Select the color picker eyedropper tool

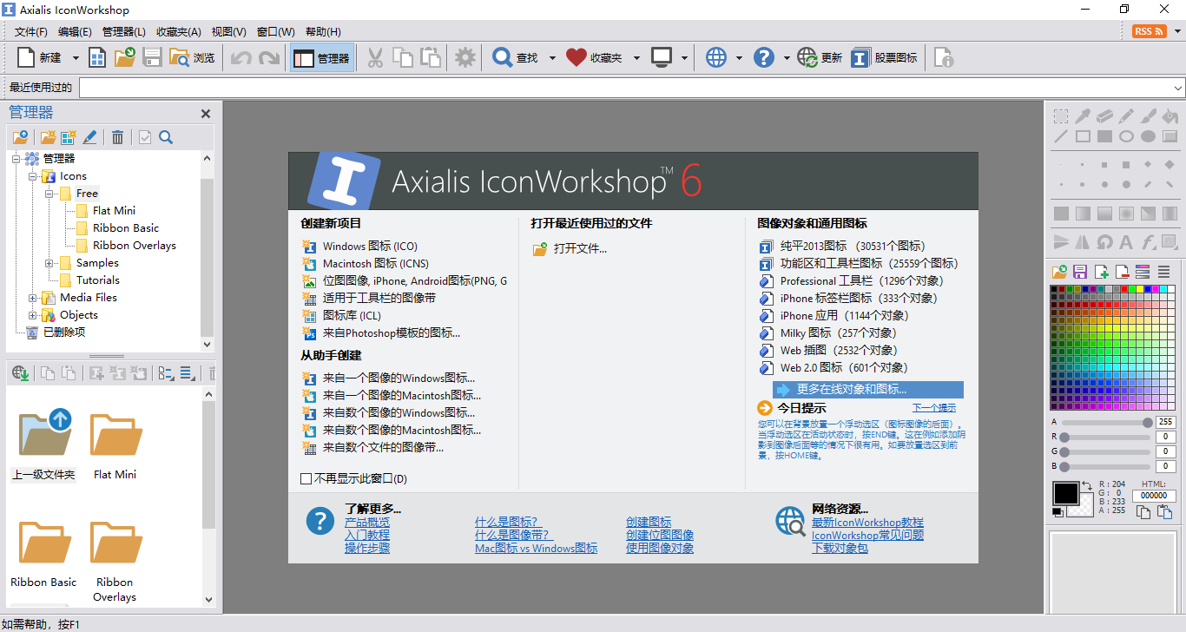(x=1083, y=115)
